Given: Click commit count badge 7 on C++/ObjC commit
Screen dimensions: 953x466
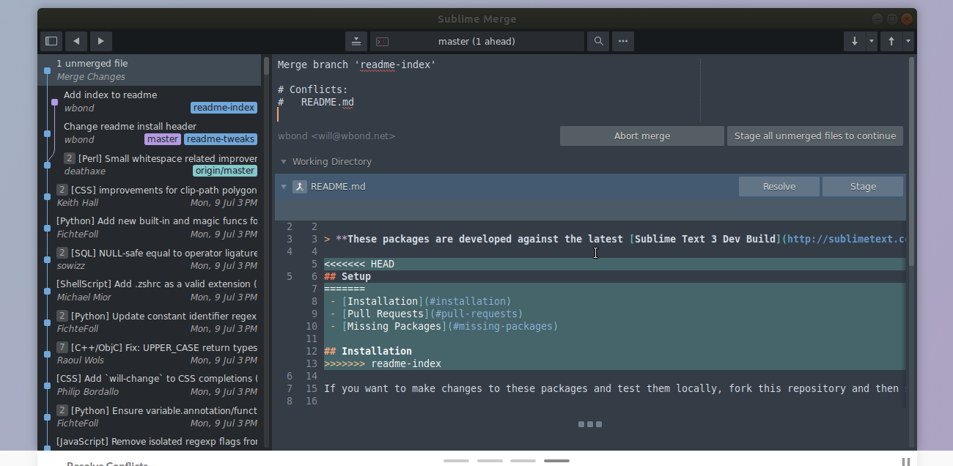Looking at the screenshot, I should (62, 347).
